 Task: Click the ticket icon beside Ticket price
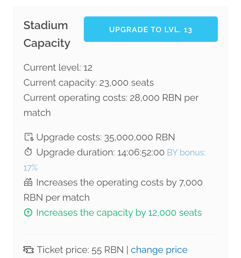click(x=28, y=250)
